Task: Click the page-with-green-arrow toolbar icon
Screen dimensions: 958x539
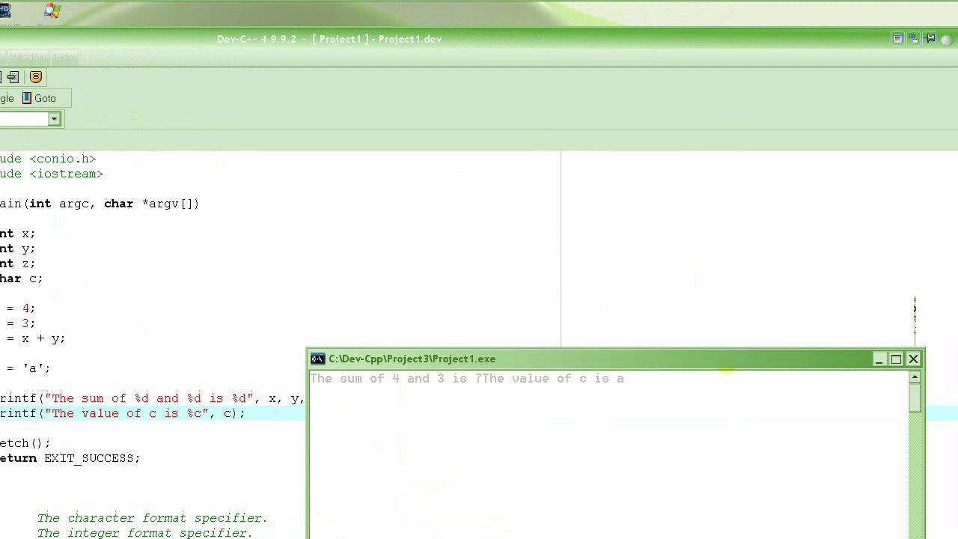Action: [13, 77]
